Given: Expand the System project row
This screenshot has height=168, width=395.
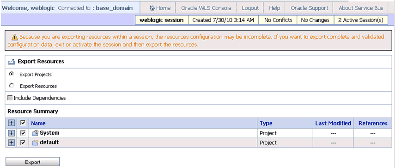Looking at the screenshot, I should [x=11, y=133].
